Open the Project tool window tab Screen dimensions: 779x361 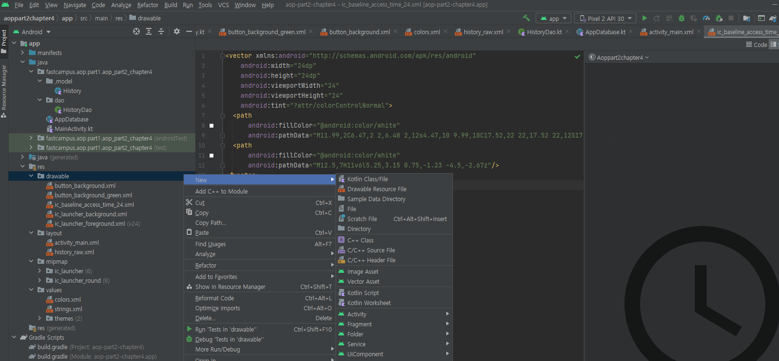pyautogui.click(x=4, y=42)
